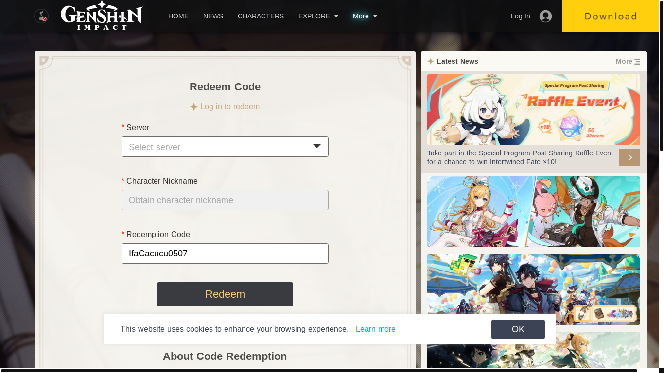The height and width of the screenshot is (373, 664).
Task: Click Log in to redeem link
Action: (230, 107)
